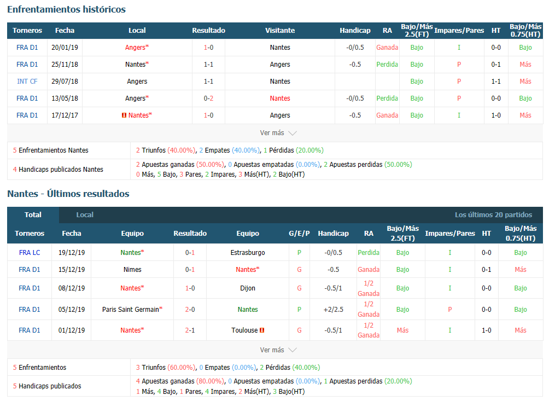Open the FRA LC tournament link
This screenshot has width=555, height=401.
29,253
